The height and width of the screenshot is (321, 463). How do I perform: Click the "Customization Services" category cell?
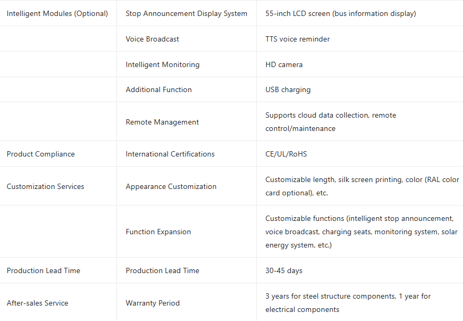[46, 186]
